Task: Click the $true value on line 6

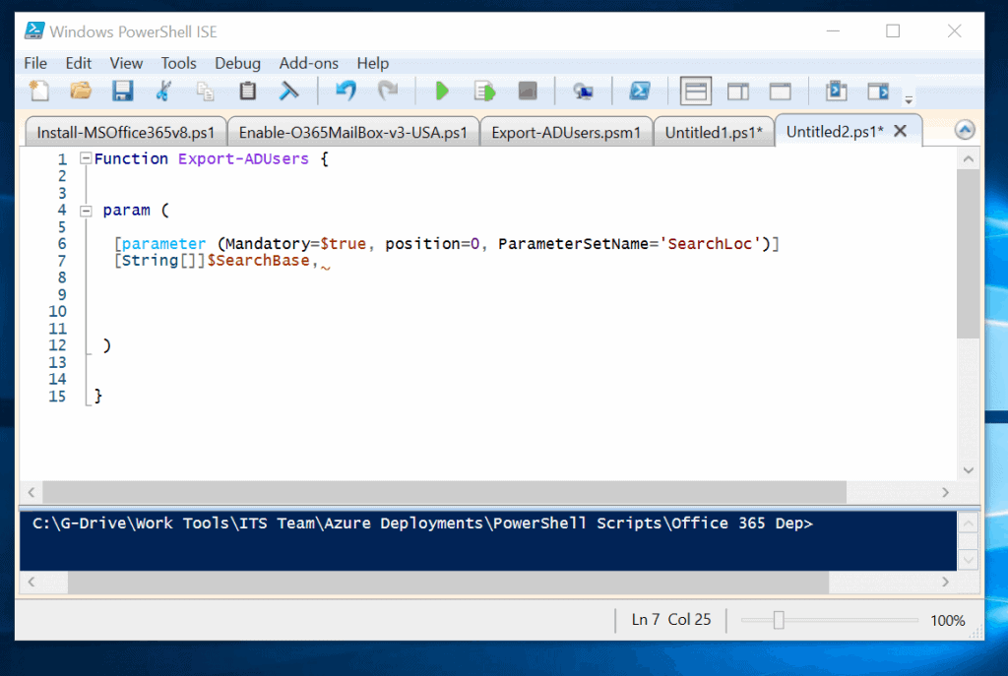Action: [343, 244]
